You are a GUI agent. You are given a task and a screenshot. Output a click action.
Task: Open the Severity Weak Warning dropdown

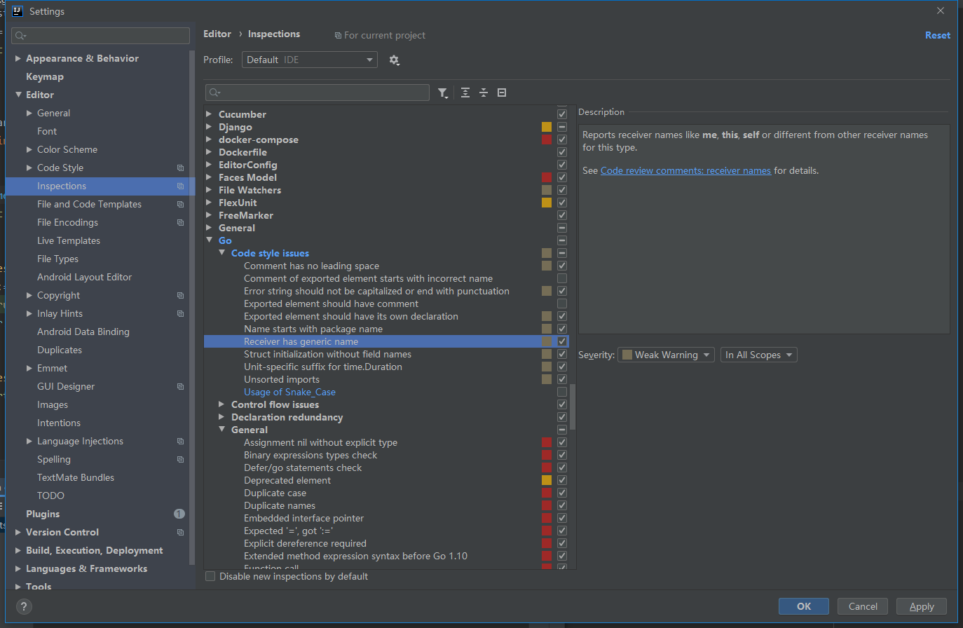click(666, 355)
